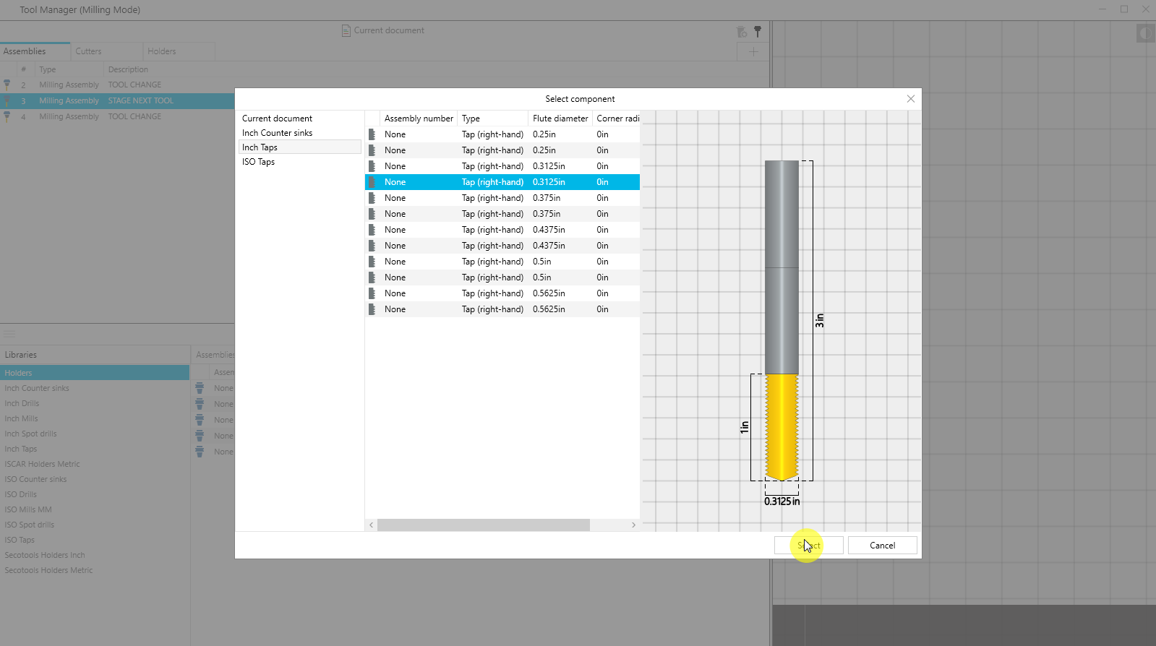Click the tap icon of the first 0.25in row

point(372,134)
